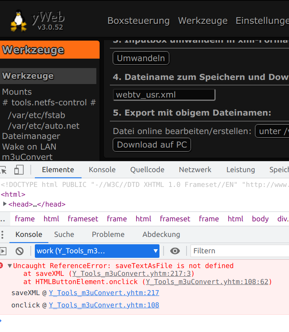This screenshot has height=332, width=289.
Task: Open the console drawer three-dot menu
Action: 3,234
